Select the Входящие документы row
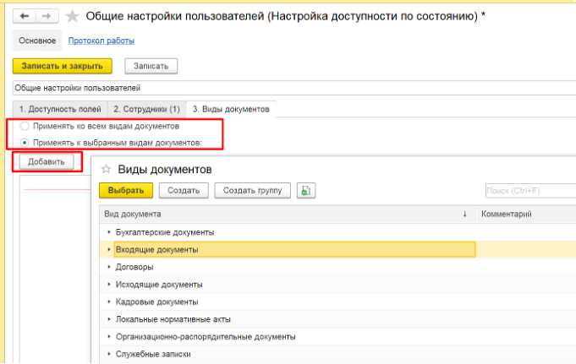The width and height of the screenshot is (576, 364). pyautogui.click(x=337, y=249)
